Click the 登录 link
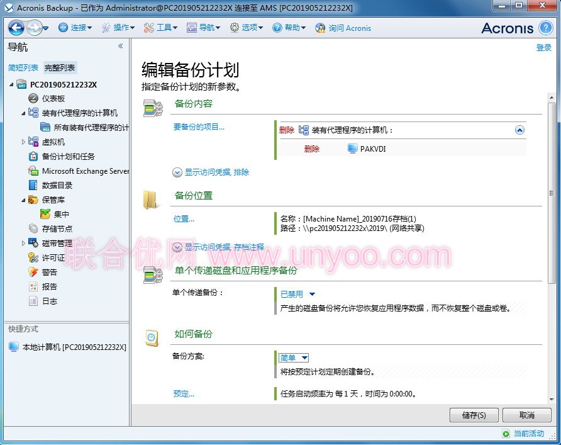Screen dimensions: 561x445 (x=543, y=48)
